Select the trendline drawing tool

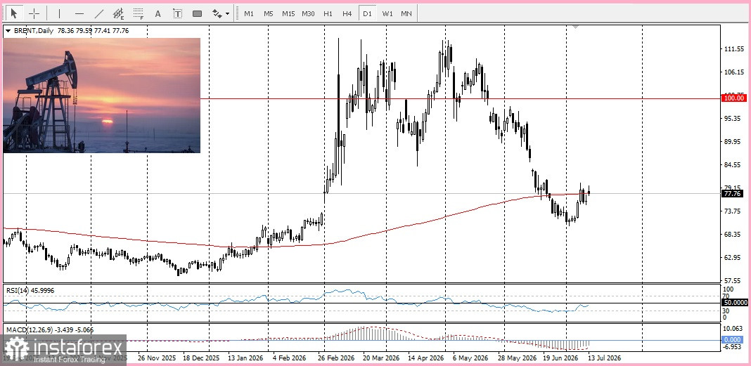click(x=98, y=13)
